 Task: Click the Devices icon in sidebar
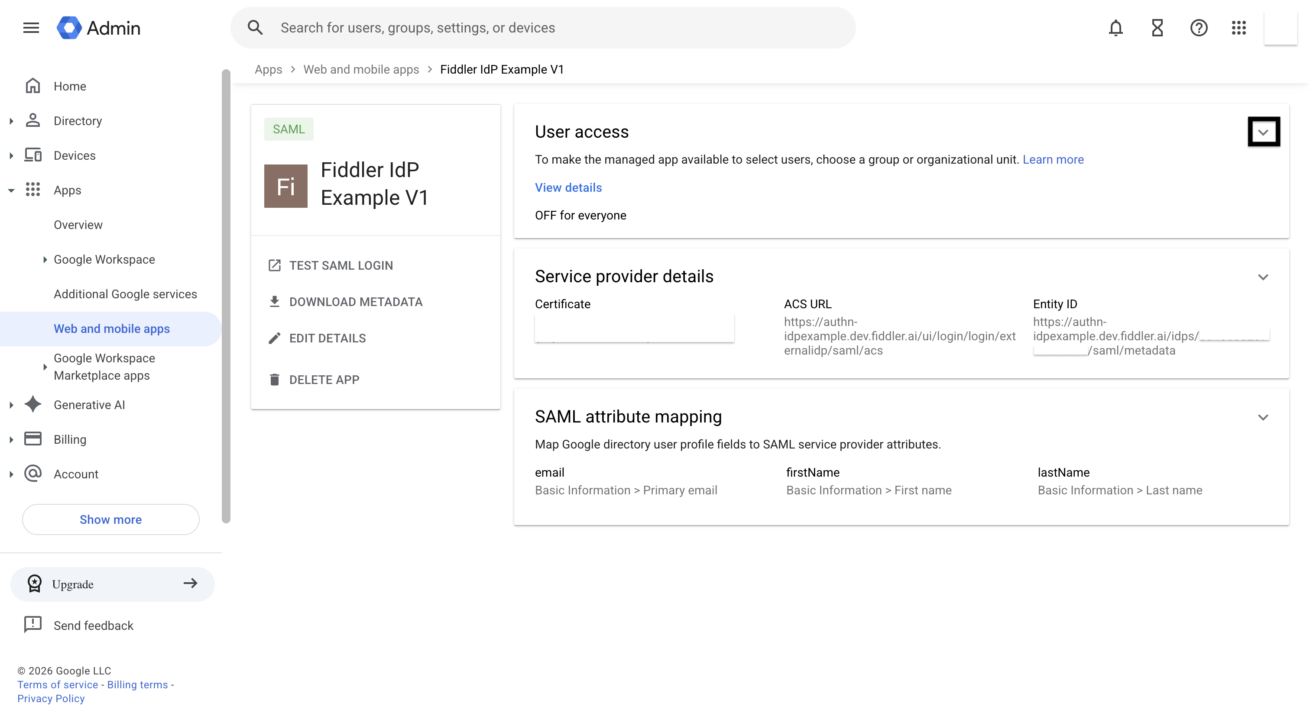33,155
